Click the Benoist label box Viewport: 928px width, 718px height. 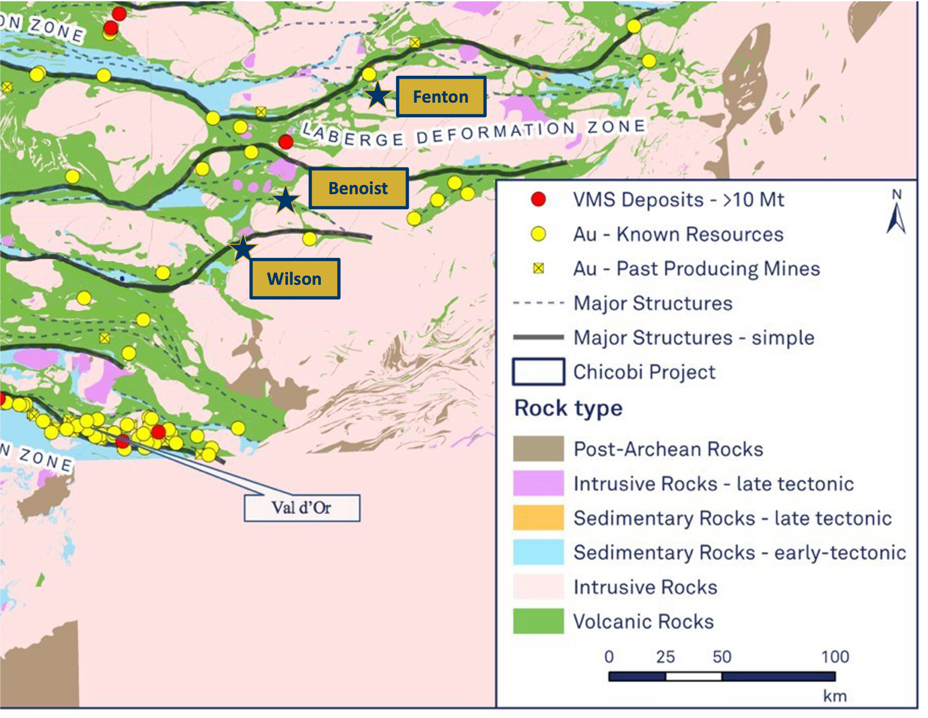tap(358, 188)
